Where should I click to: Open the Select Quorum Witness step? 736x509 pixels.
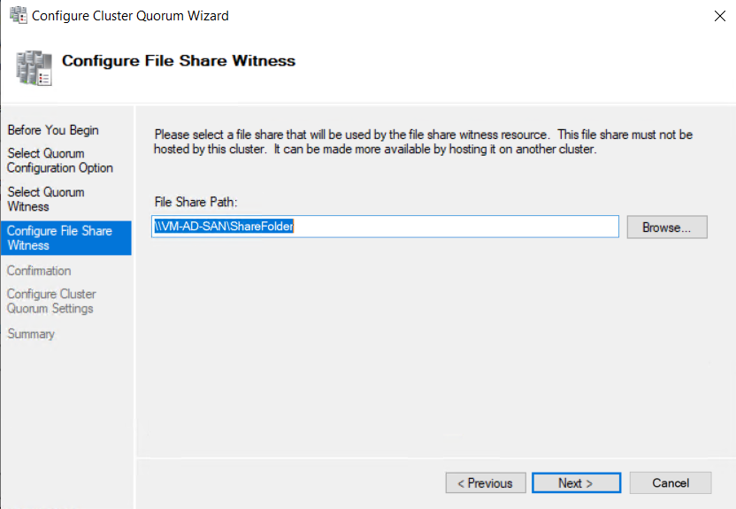tap(46, 199)
